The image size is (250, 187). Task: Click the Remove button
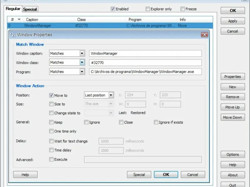coord(233,97)
